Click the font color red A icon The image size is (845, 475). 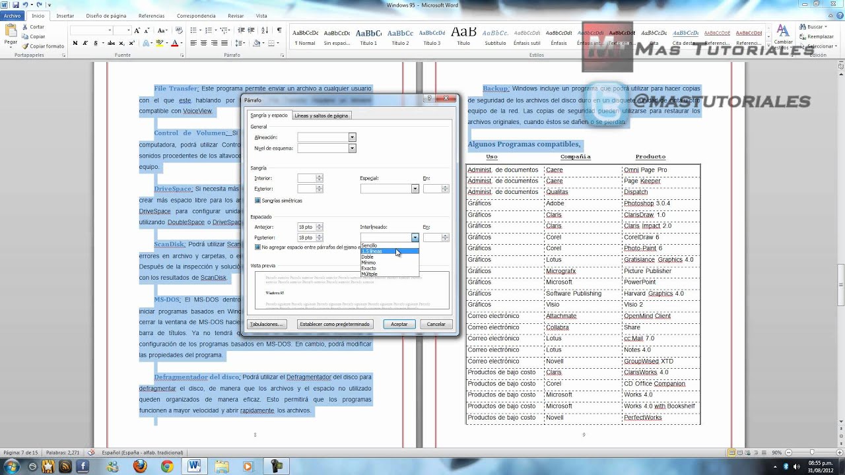(x=175, y=43)
